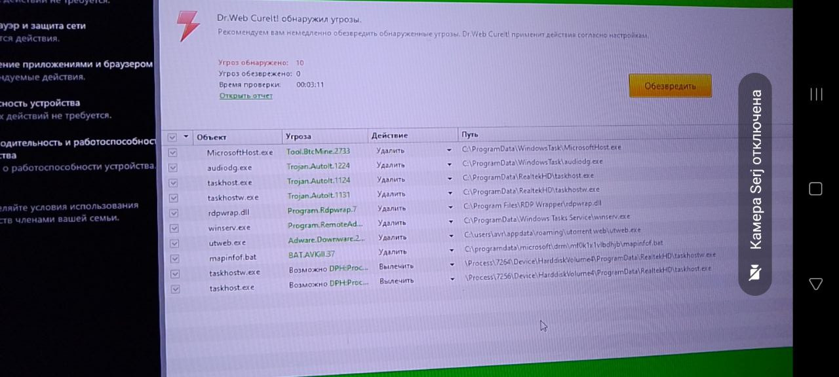Image resolution: width=839 pixels, height=377 pixels.
Task: Open the Trojan.AutoIt.1131 threat link
Action: [x=319, y=196]
